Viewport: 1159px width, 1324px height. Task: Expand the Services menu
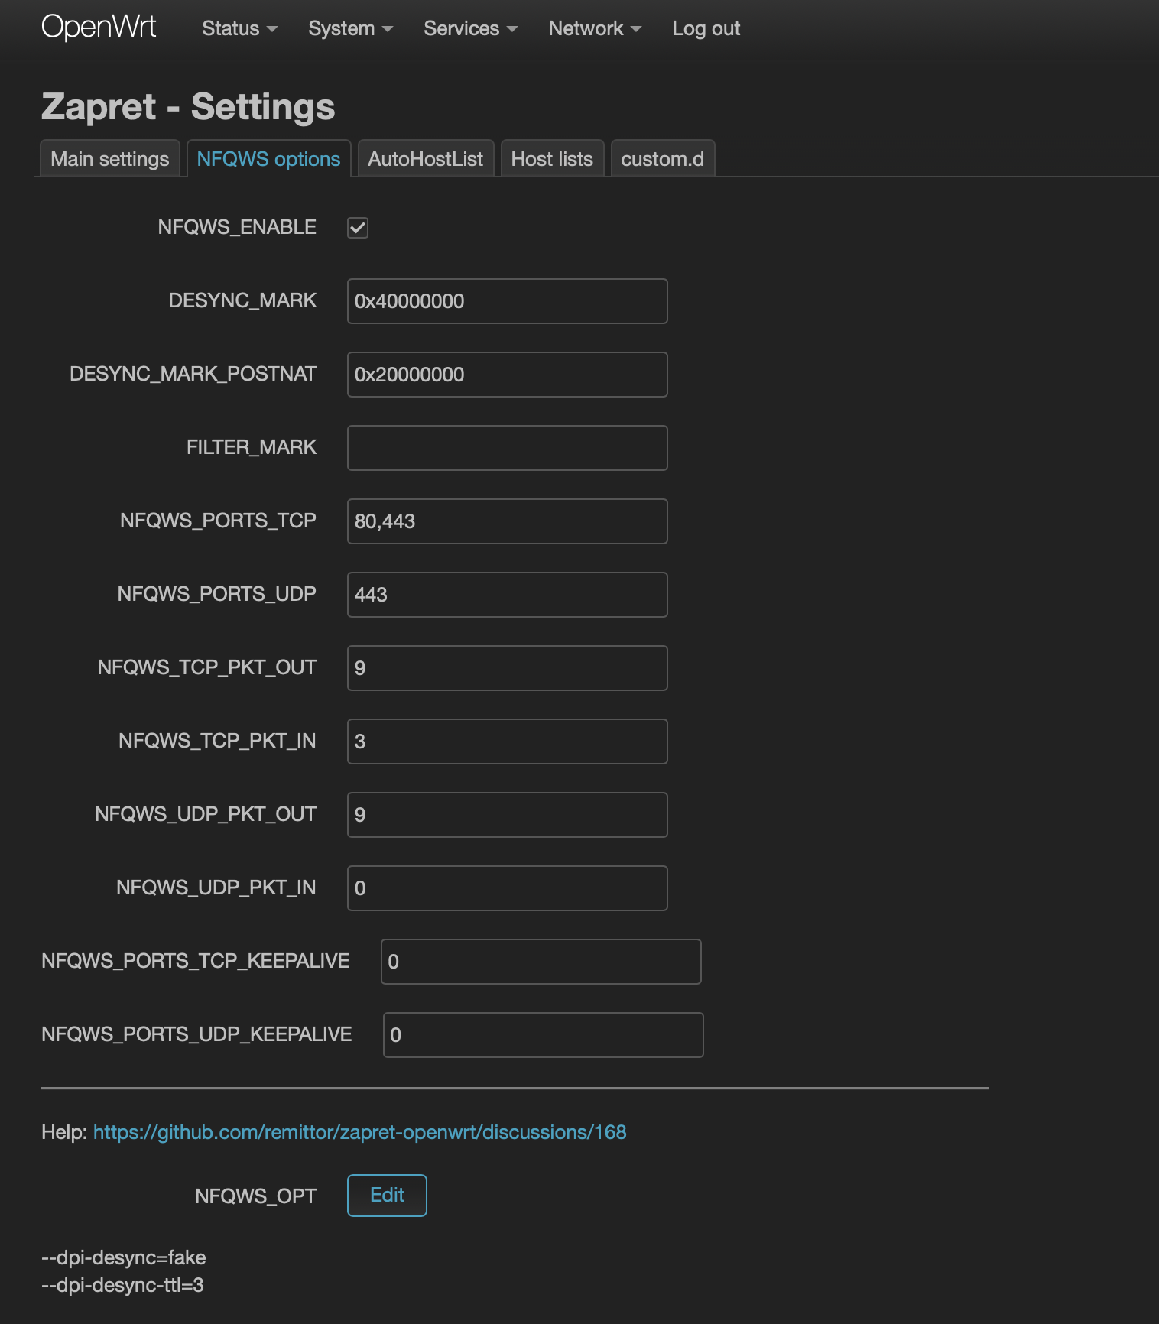pos(470,28)
